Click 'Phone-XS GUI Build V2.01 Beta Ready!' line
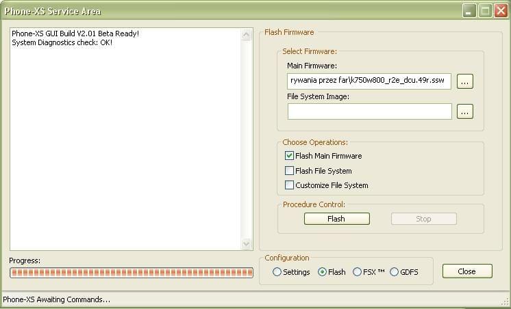Image resolution: width=511 pixels, height=309 pixels. click(75, 33)
